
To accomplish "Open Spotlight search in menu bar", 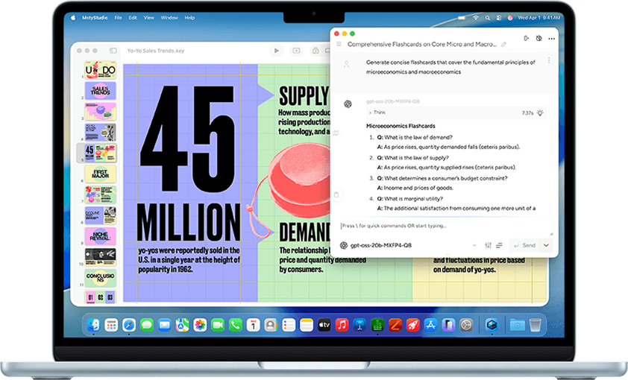I will [488, 18].
